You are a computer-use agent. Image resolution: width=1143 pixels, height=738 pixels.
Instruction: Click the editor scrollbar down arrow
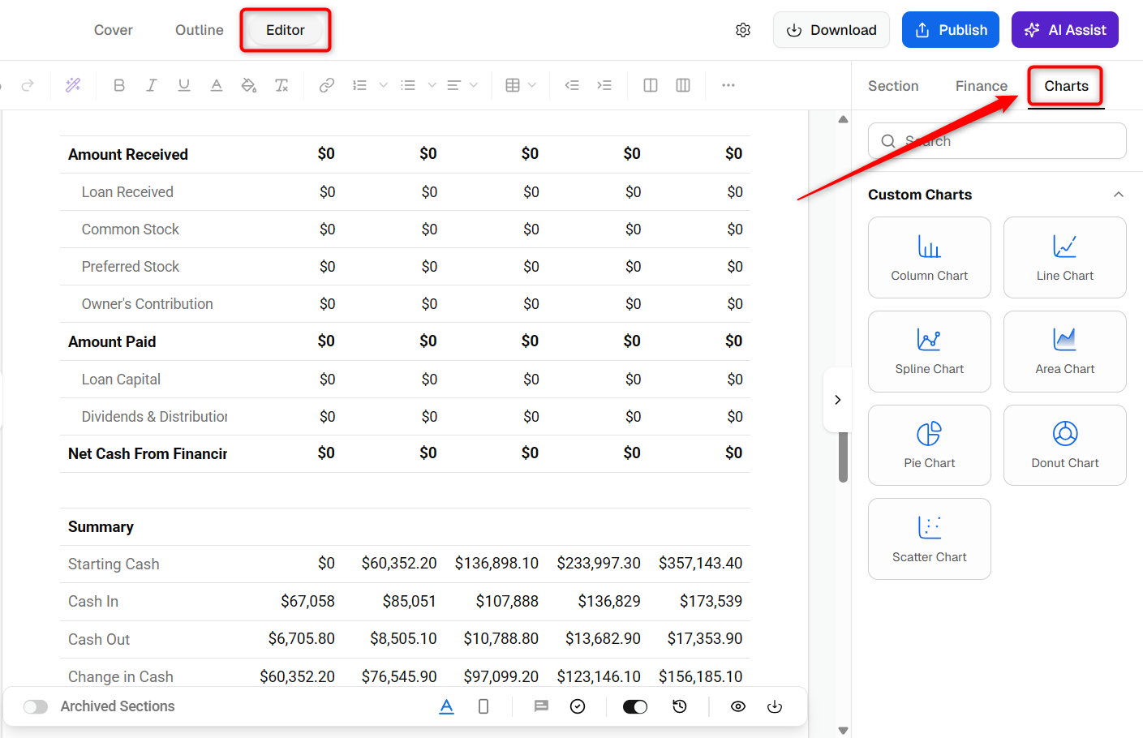[x=843, y=730]
